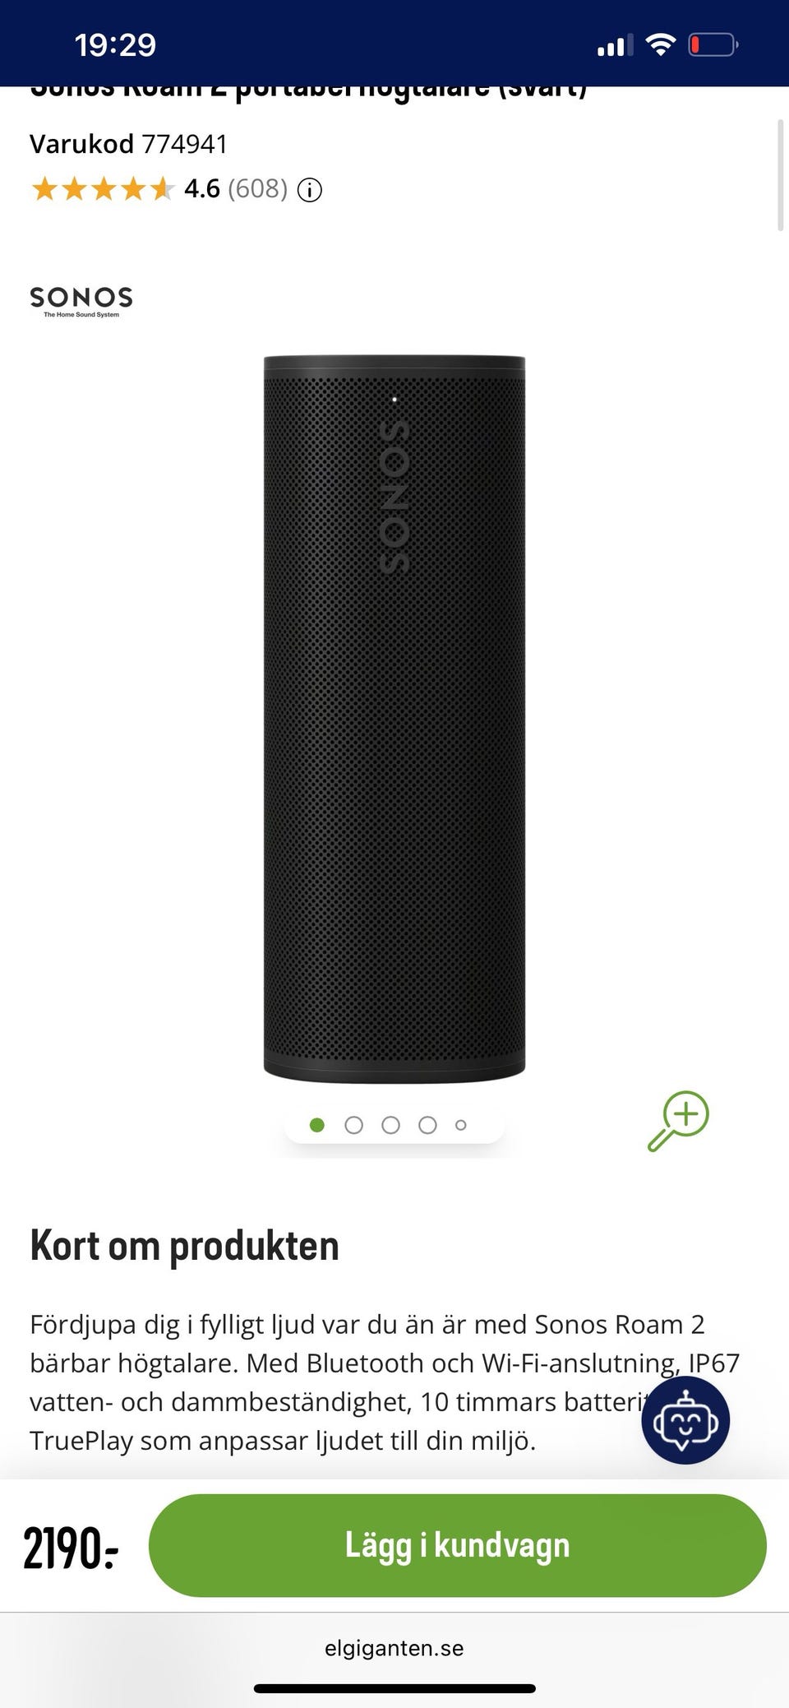
Task: Click the page scrollbar on right edge
Action: click(780, 175)
